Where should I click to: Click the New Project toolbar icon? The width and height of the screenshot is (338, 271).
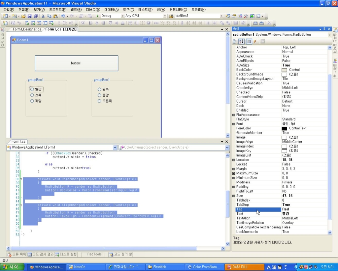click(x=5, y=16)
